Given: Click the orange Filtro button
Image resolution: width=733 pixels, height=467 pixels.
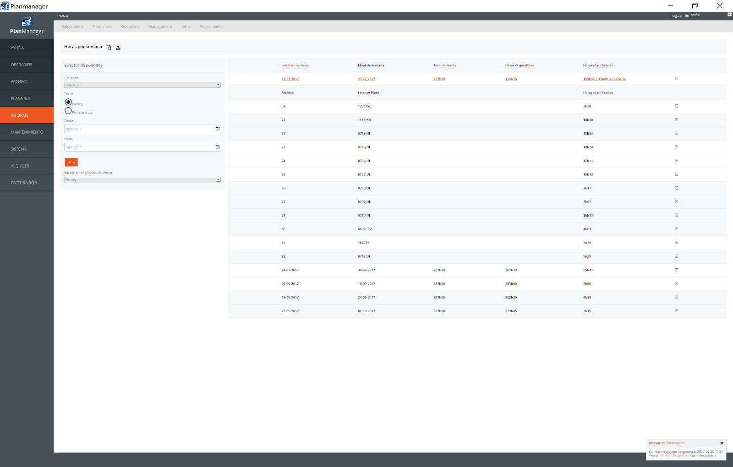Looking at the screenshot, I should [71, 162].
